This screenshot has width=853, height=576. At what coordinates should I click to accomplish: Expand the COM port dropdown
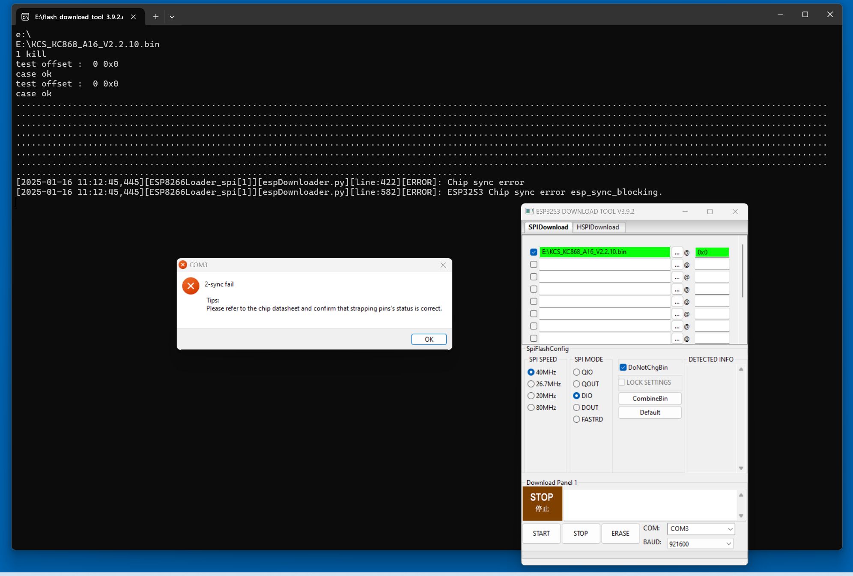[730, 529]
